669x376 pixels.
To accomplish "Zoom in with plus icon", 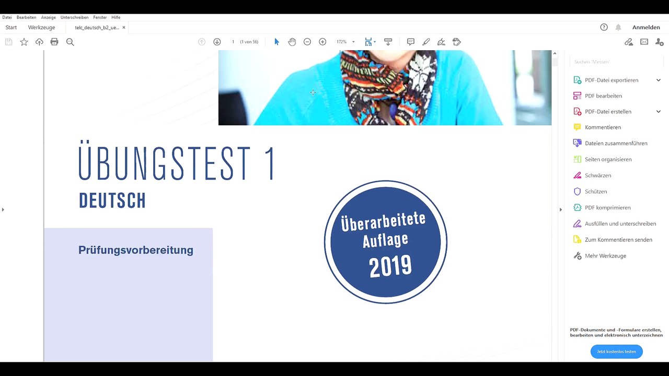I will pyautogui.click(x=322, y=42).
